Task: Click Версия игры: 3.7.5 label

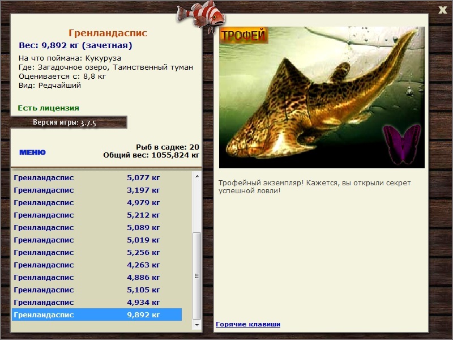Action: (x=65, y=122)
